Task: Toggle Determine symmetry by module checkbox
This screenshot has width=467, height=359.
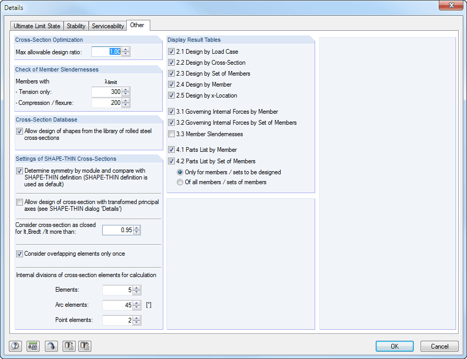Action: pyautogui.click(x=19, y=171)
